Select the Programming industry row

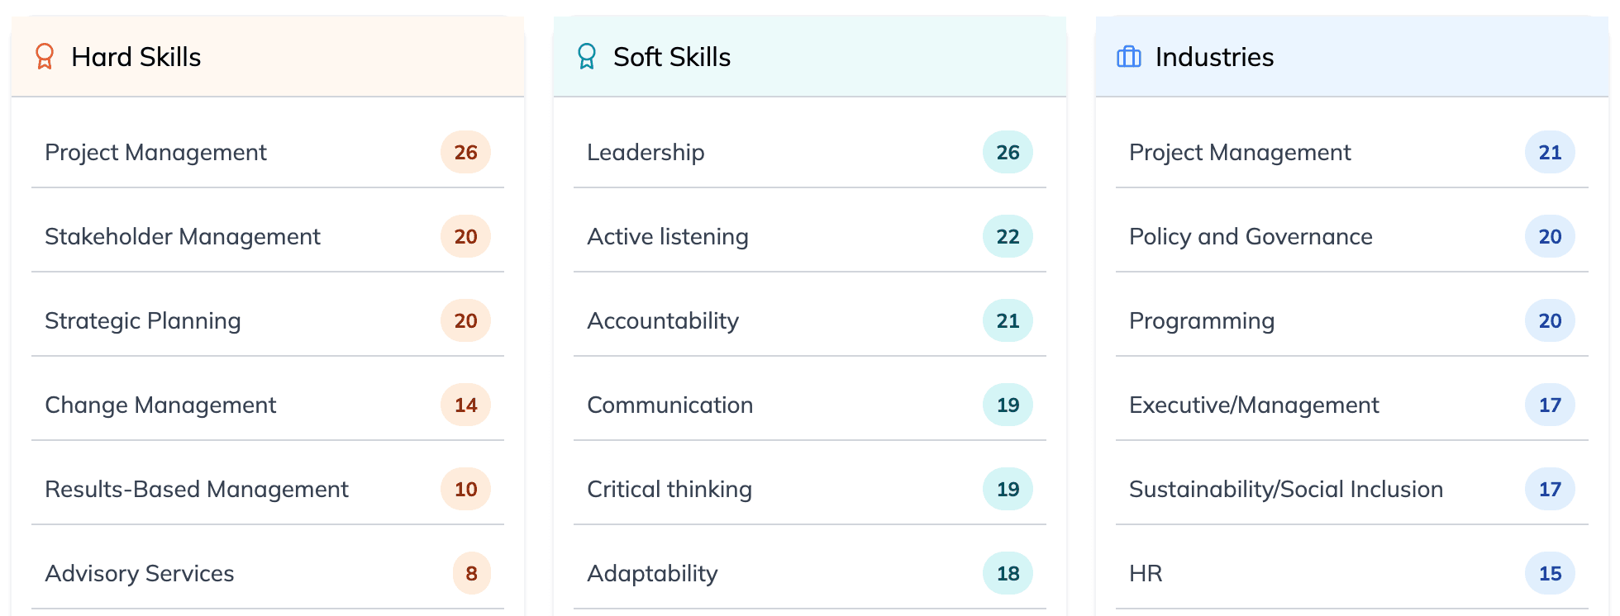pos(1202,321)
